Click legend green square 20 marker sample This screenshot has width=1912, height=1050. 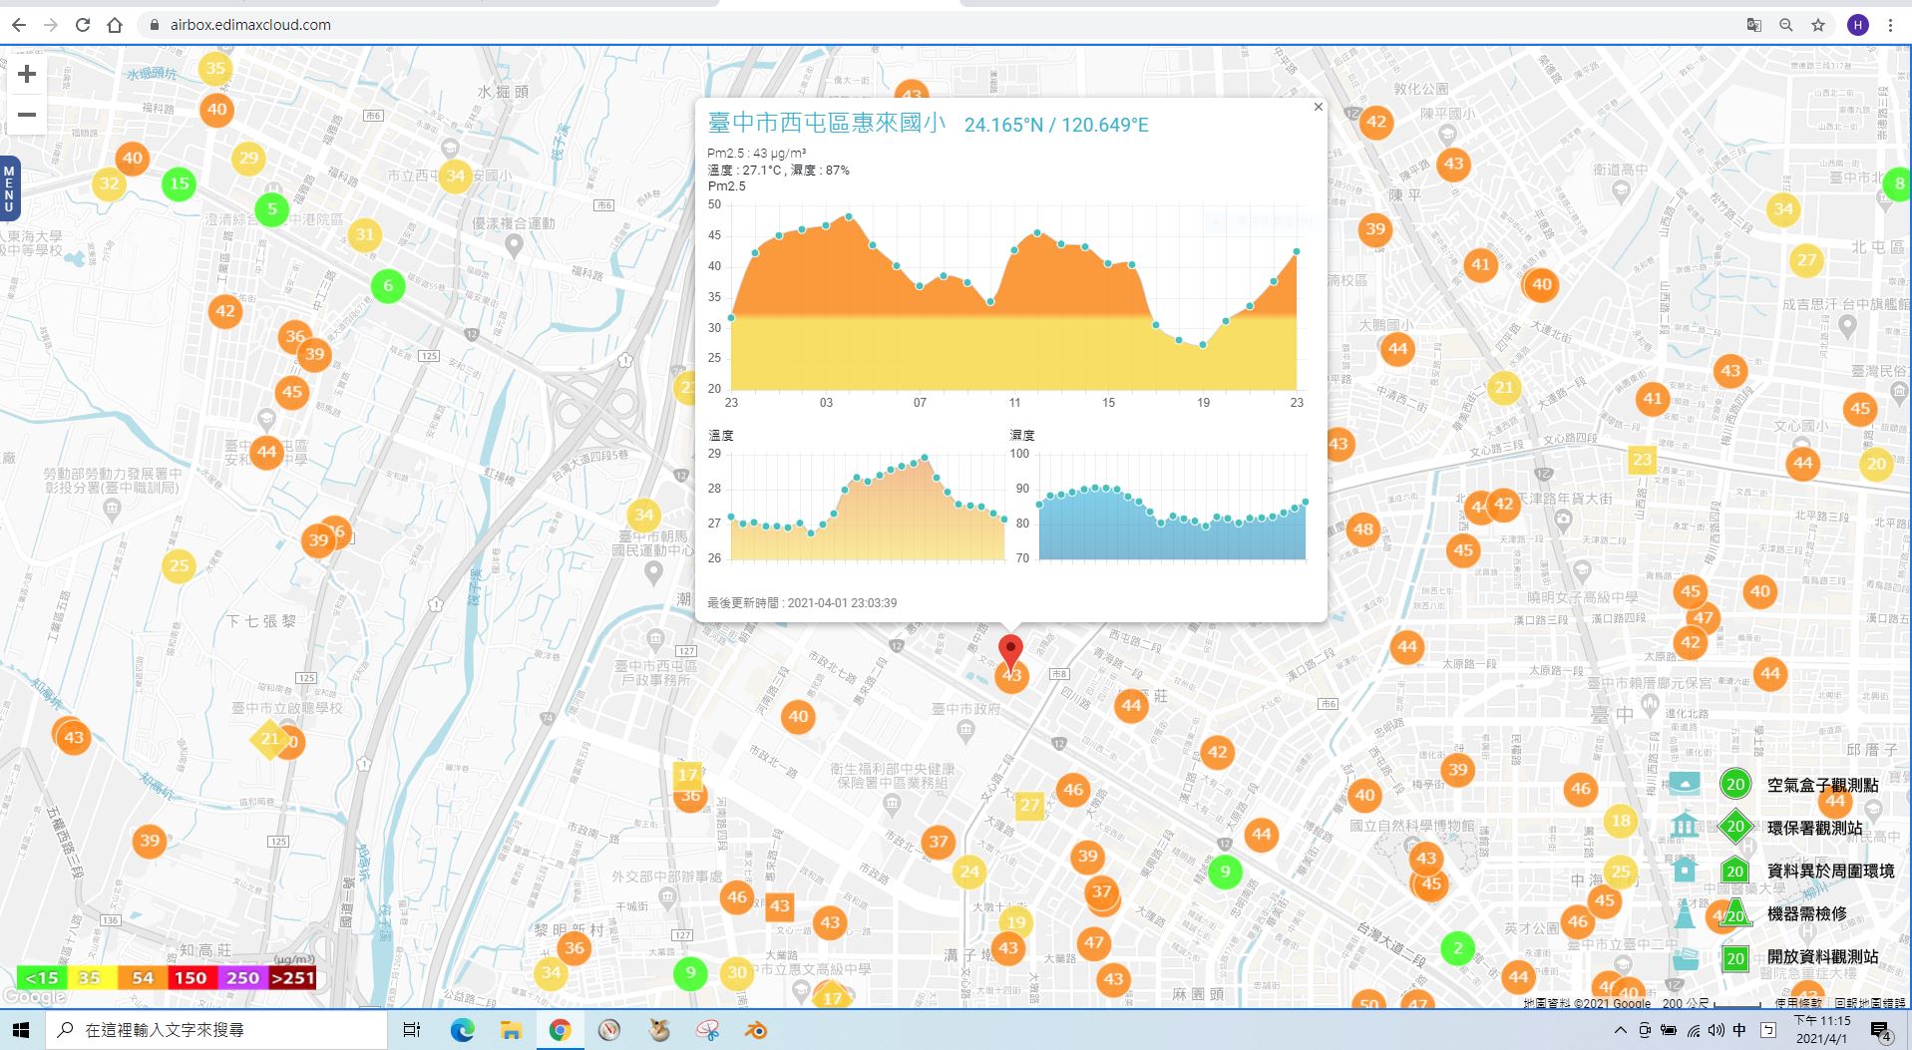coord(1735,958)
